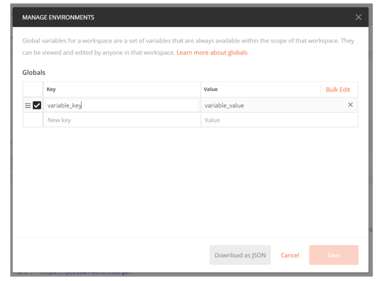This screenshot has height=281, width=386.
Task: Close the Manage Environments dialog
Action: 358,17
